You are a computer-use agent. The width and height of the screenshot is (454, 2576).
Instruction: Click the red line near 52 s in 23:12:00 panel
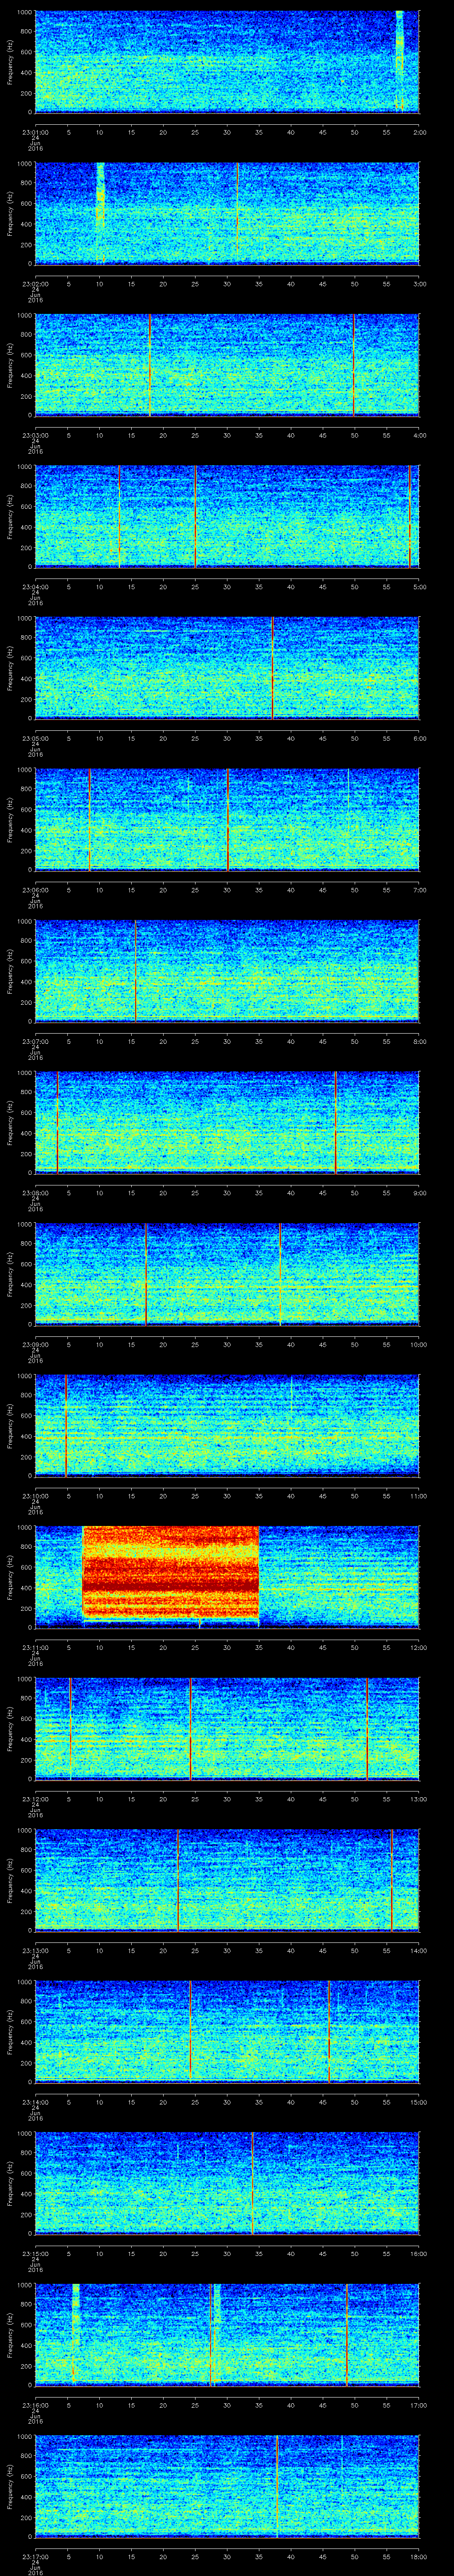coord(367,1729)
